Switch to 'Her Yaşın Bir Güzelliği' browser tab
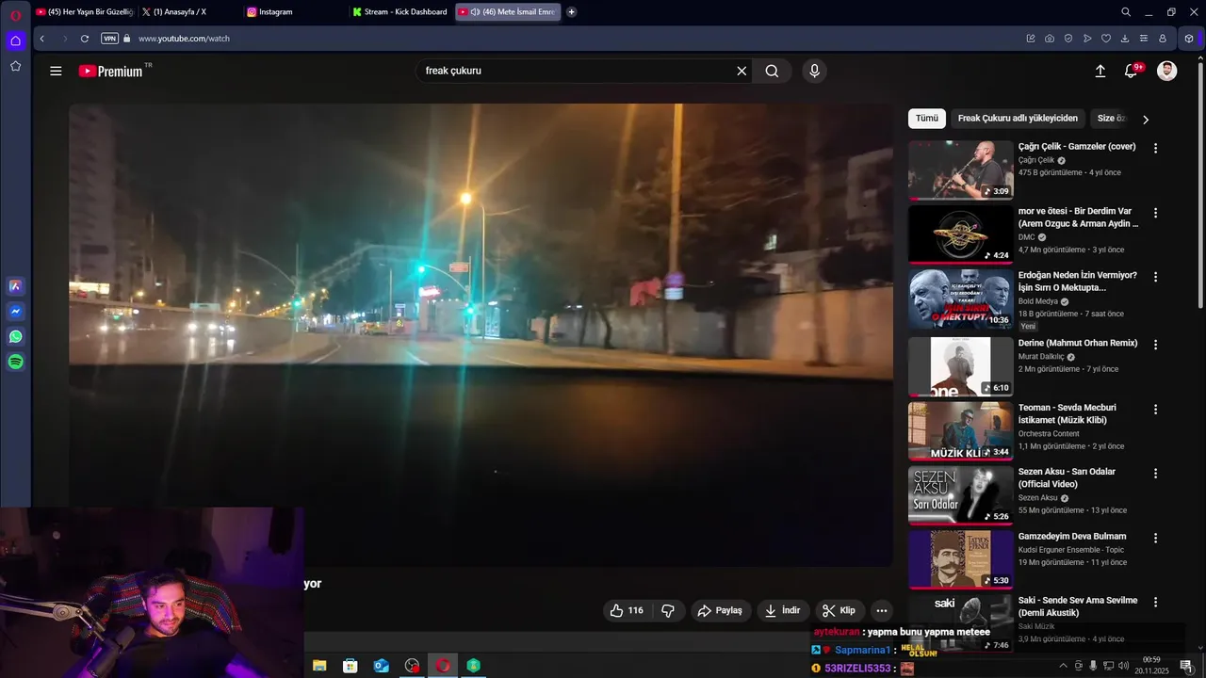Viewport: 1206px width, 678px height. (84, 12)
